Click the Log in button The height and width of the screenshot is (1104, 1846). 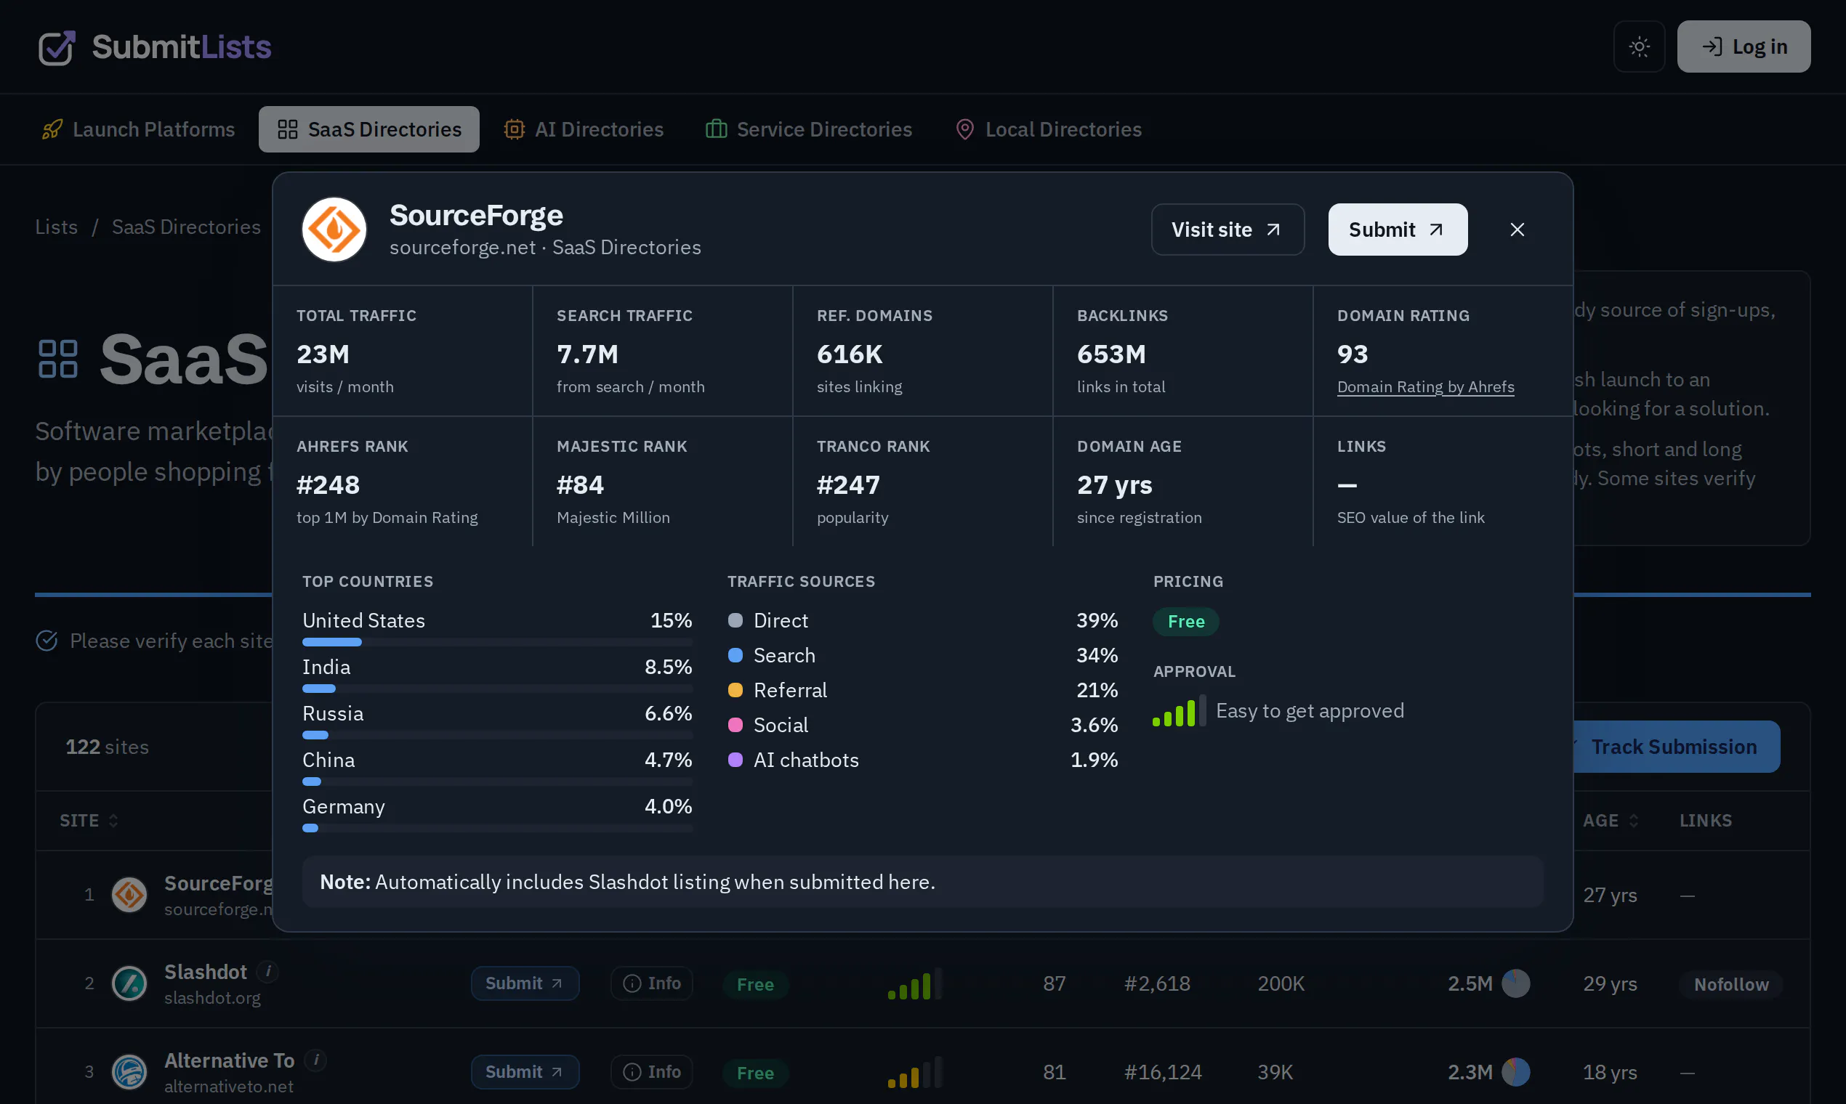(x=1743, y=46)
